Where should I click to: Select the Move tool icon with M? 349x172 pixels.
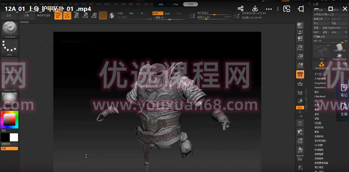76,15
